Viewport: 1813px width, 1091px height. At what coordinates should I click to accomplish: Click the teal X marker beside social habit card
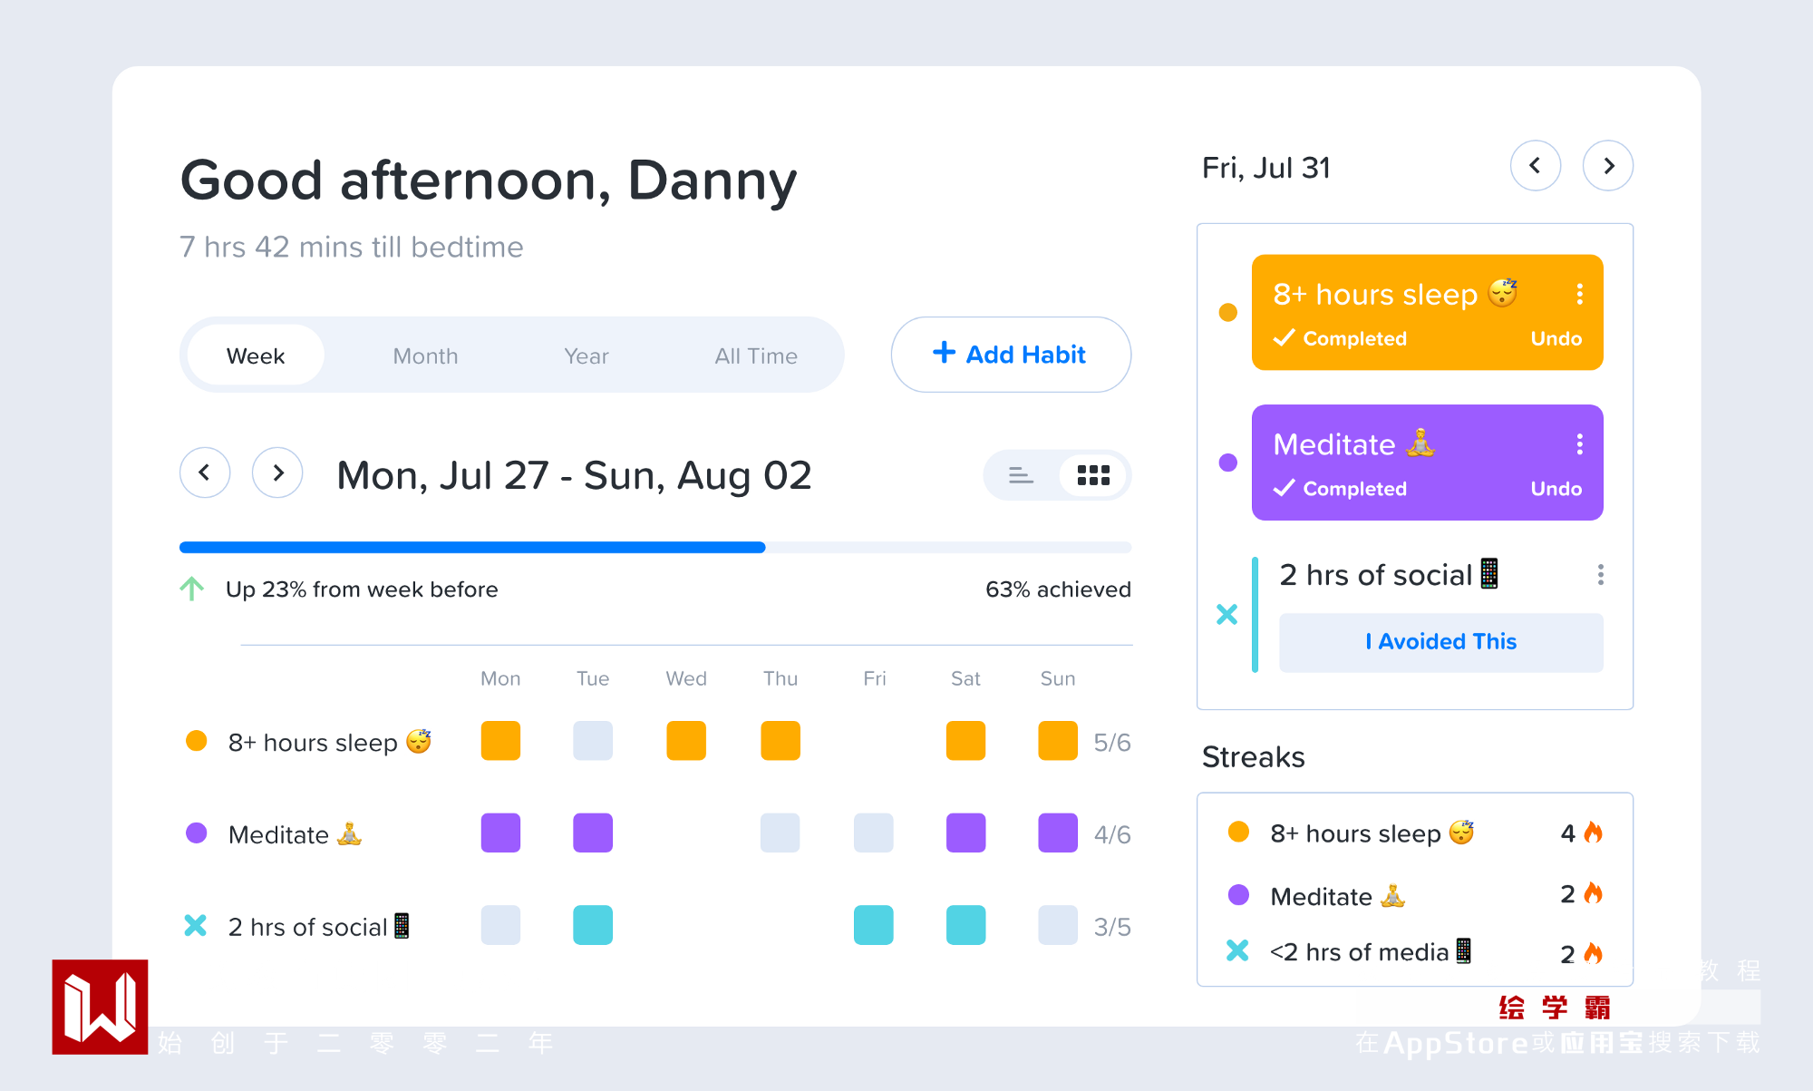[1226, 615]
